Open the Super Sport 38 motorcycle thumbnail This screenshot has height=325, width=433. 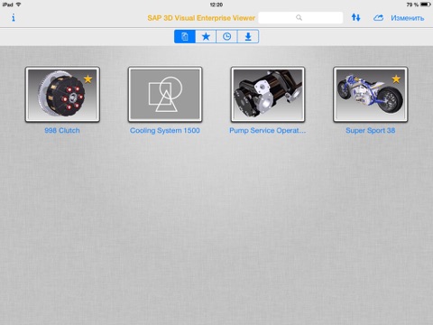(x=371, y=94)
